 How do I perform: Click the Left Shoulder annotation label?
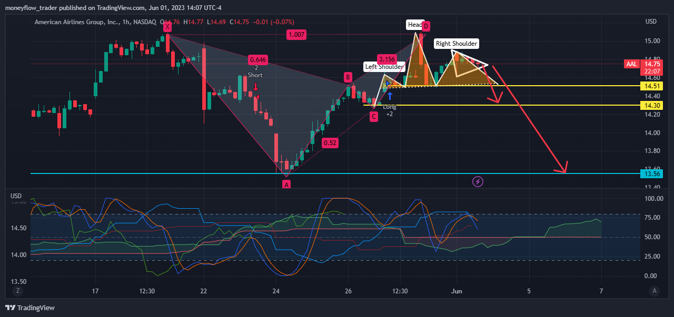click(384, 67)
